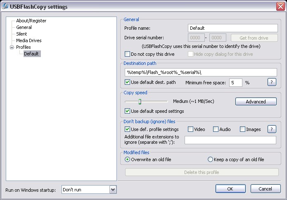Viewport: 287px width, 200px height.
Task: Open Run on Windows startup dropdown
Action: click(x=113, y=190)
